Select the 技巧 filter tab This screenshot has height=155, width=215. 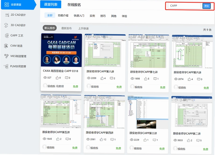tap(103, 16)
